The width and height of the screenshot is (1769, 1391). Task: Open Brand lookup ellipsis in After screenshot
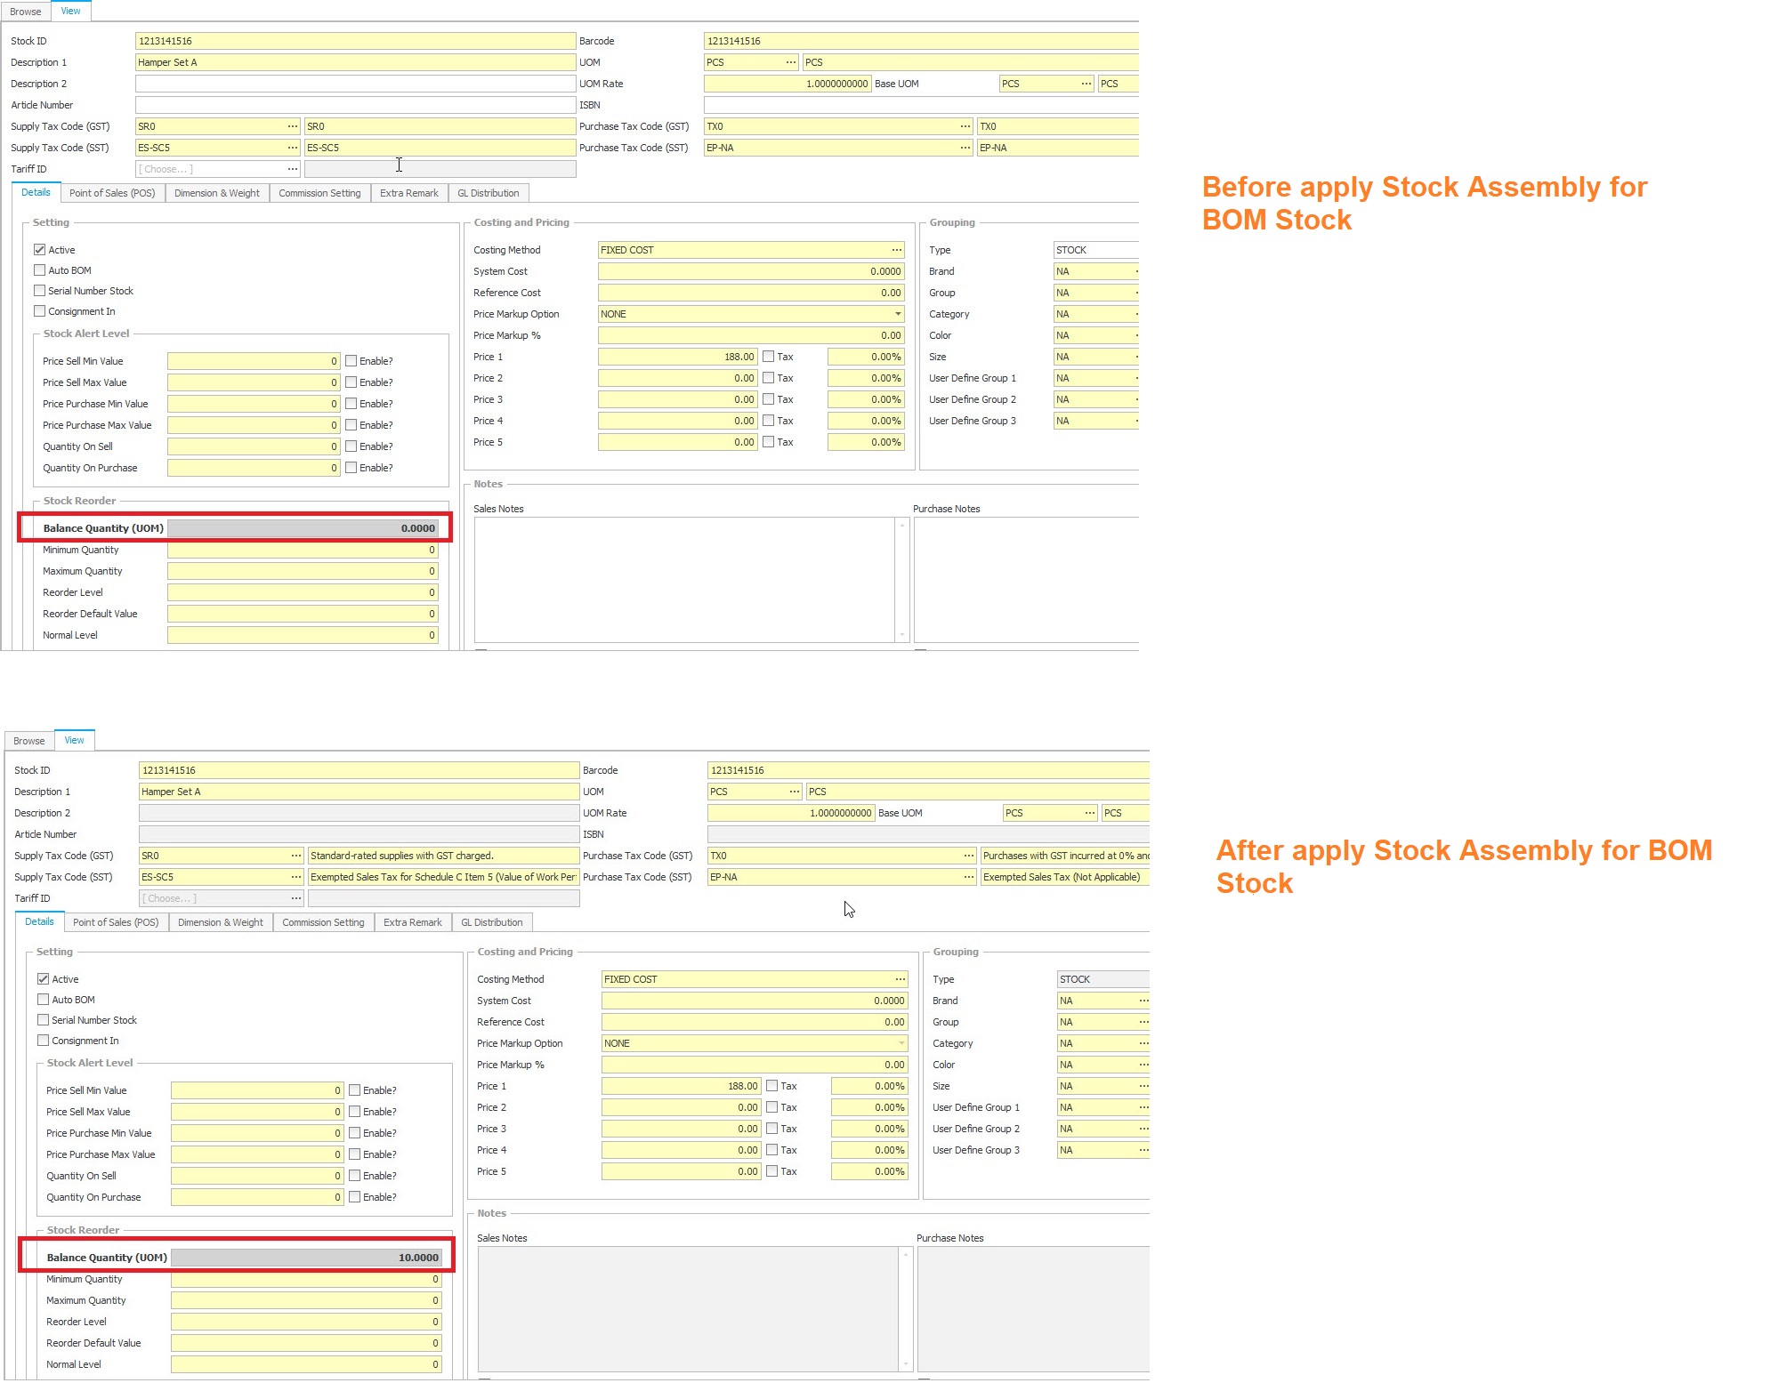click(x=1143, y=1001)
